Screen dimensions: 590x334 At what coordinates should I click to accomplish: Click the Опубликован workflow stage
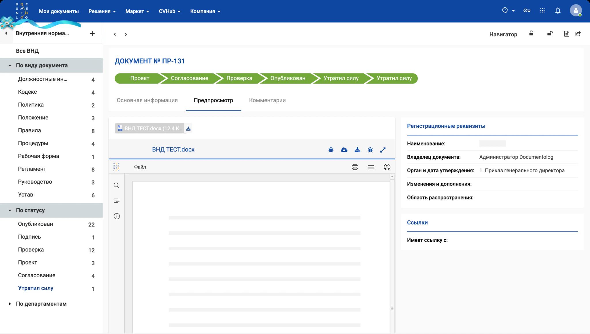pos(288,78)
